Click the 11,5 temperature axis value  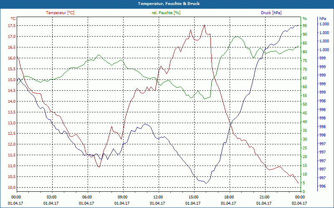12,155
